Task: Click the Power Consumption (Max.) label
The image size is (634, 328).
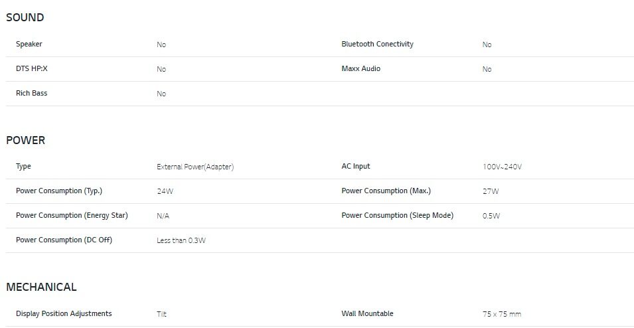Action: pyautogui.click(x=386, y=191)
